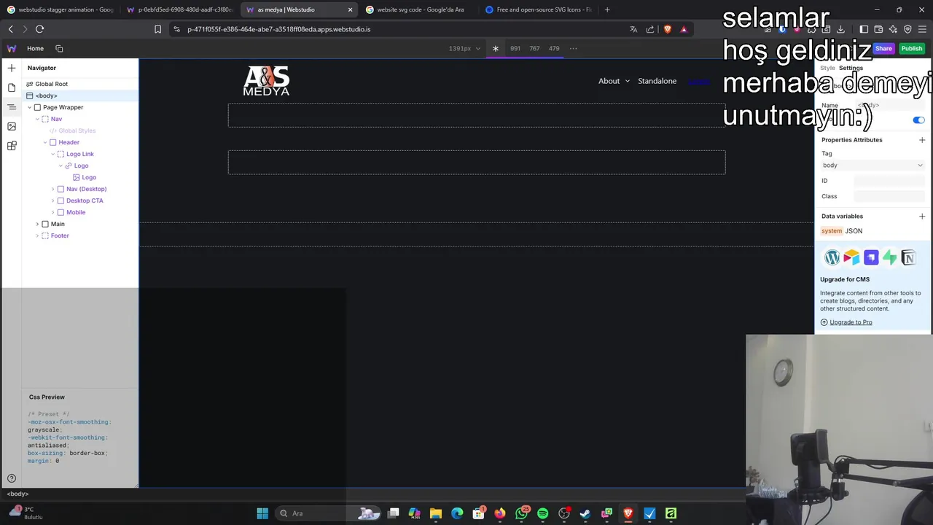Open File Explorer from taskbar

[x=436, y=513]
